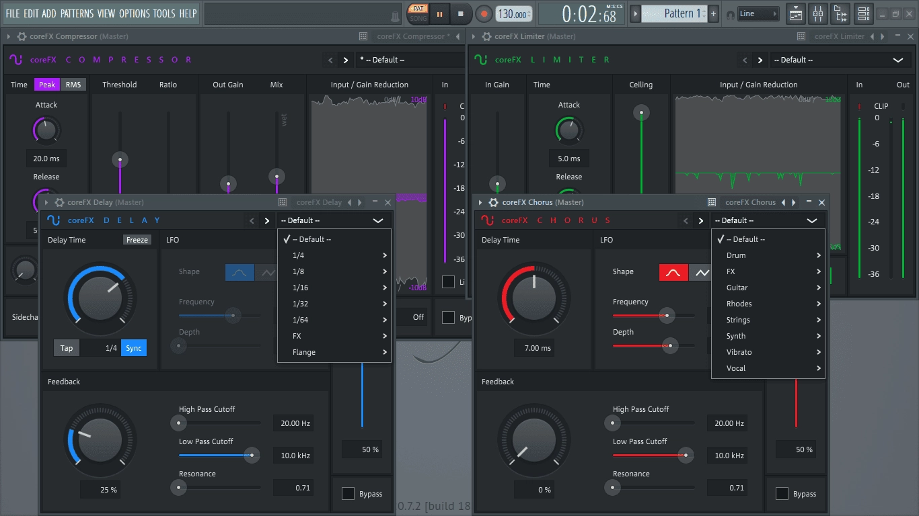Click Chorus next preset arrow
The image size is (919, 516).
point(701,220)
